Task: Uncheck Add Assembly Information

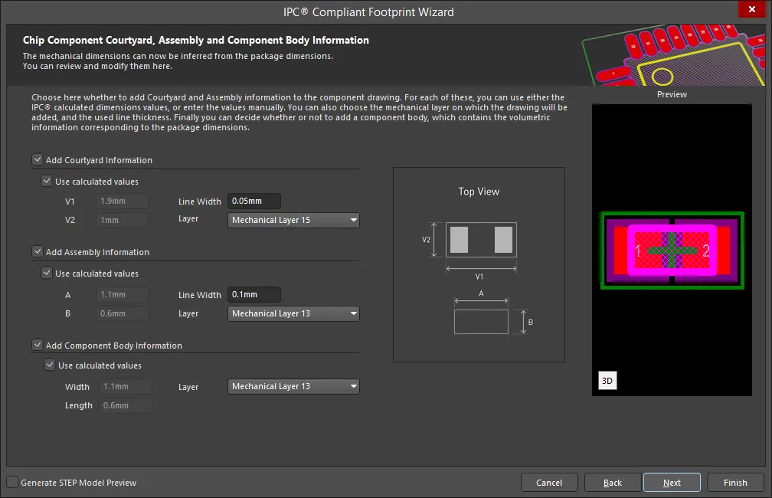Action: (38, 251)
